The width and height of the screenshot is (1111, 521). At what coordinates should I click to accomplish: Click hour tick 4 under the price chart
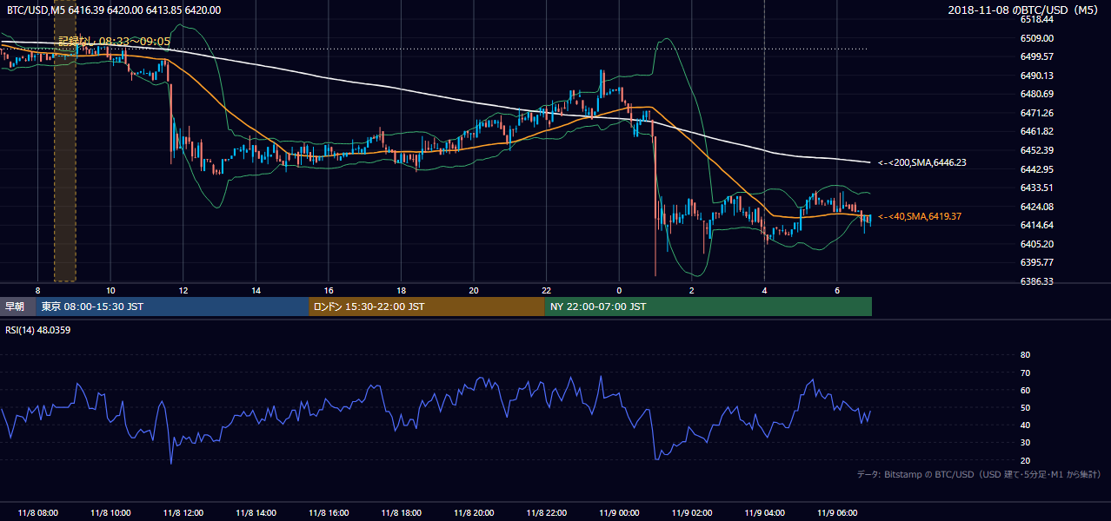[x=764, y=290]
